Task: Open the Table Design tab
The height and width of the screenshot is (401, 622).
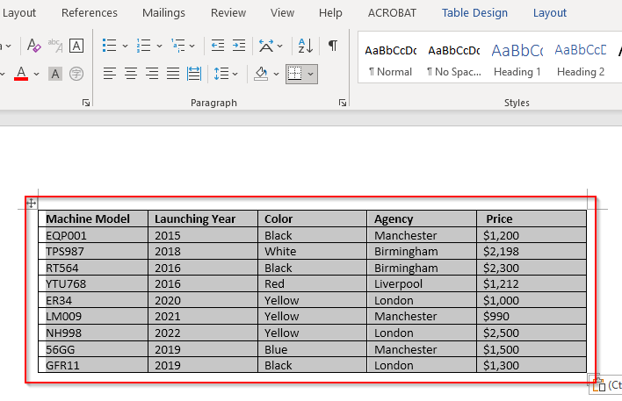Action: click(474, 13)
